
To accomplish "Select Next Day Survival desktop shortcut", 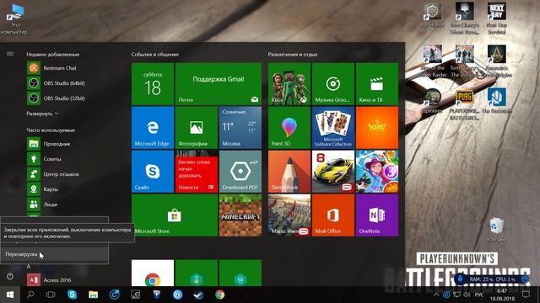I will 497,19.
